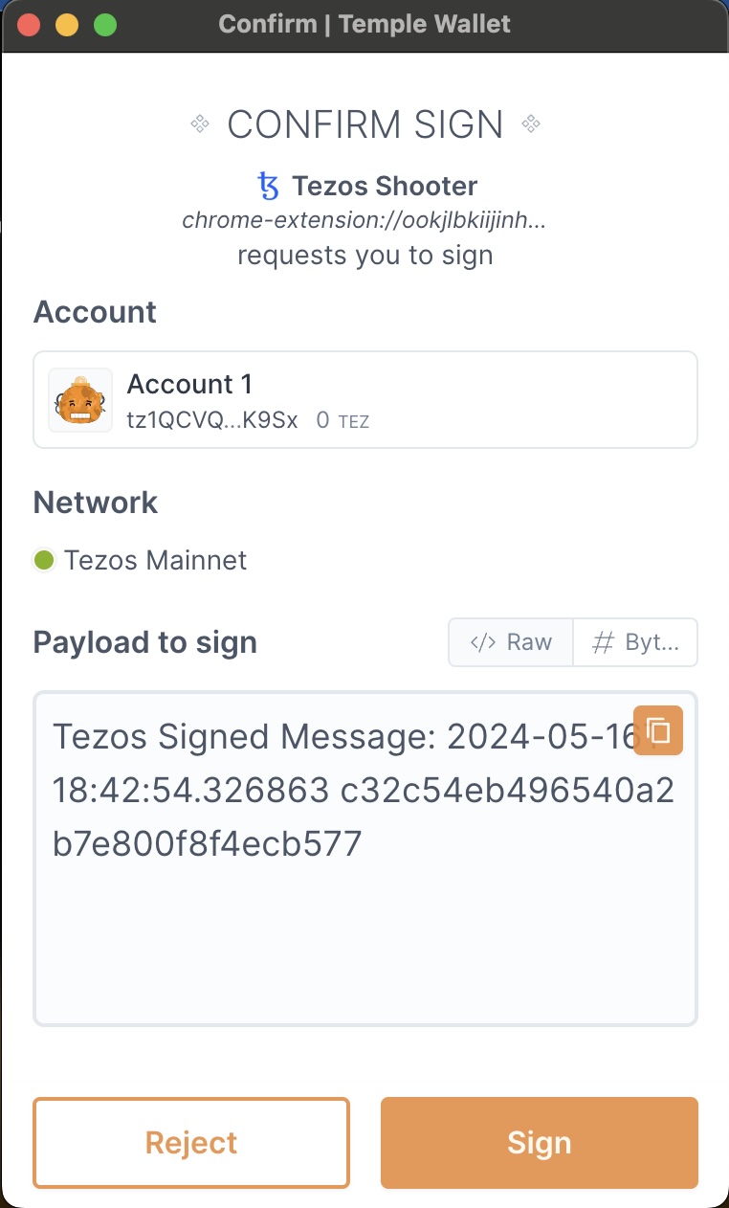729x1208 pixels.
Task: Click the Tezos Mainnet network label
Action: point(155,560)
